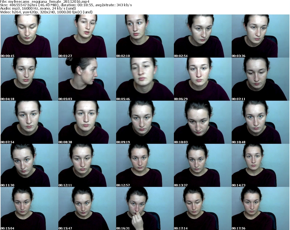Screen dimensions: 290x230
Task: Open the frame at 00:06:29
Action: click(202, 79)
